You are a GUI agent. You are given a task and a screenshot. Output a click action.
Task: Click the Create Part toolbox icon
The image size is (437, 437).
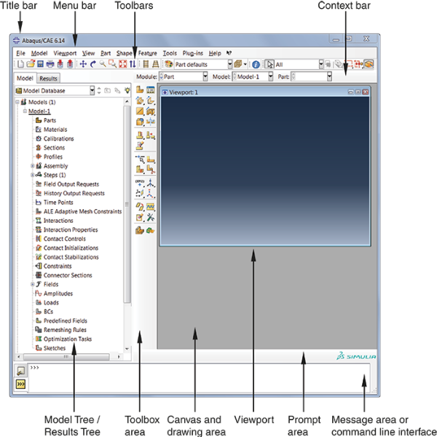140,90
